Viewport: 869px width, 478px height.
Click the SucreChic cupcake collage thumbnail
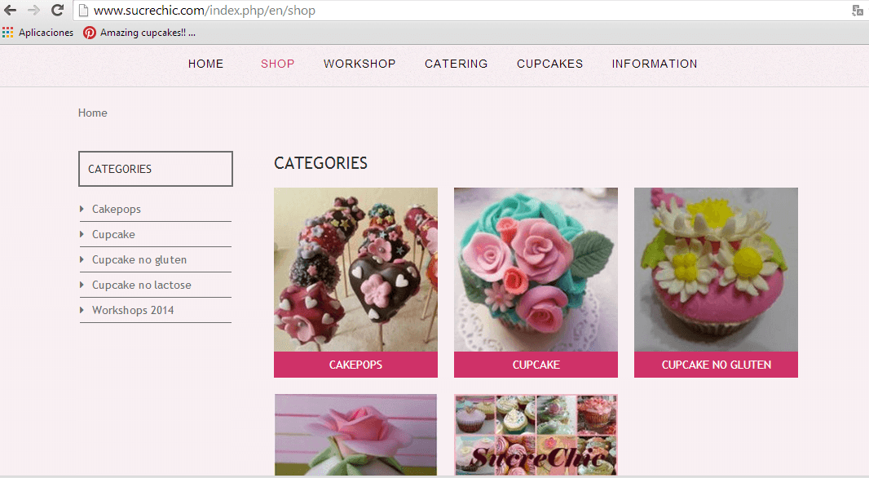[536, 435]
